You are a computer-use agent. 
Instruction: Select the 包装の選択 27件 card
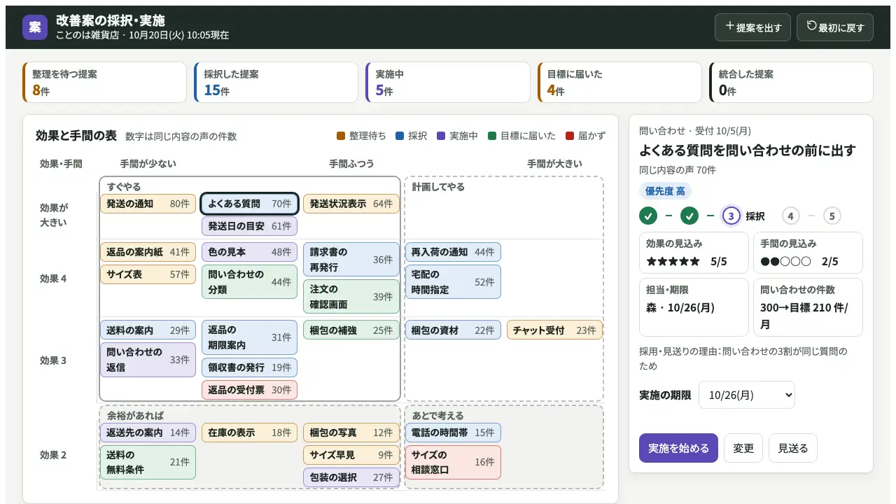tap(351, 477)
